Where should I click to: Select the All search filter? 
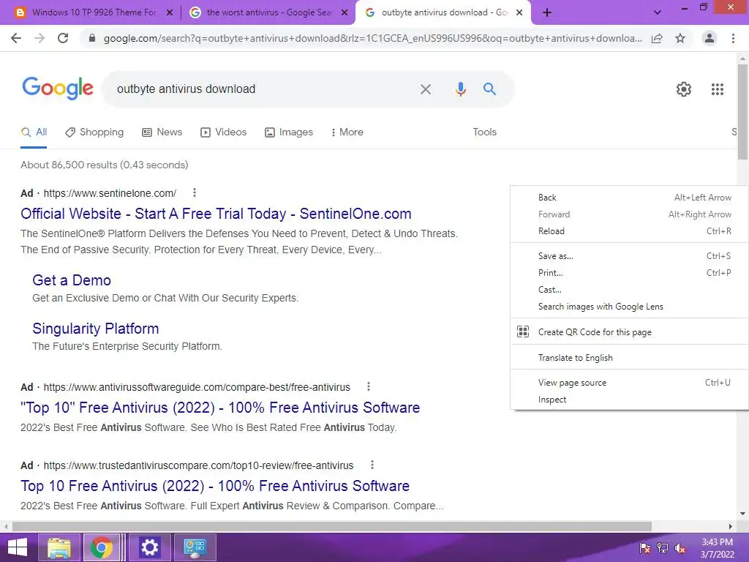pos(34,132)
